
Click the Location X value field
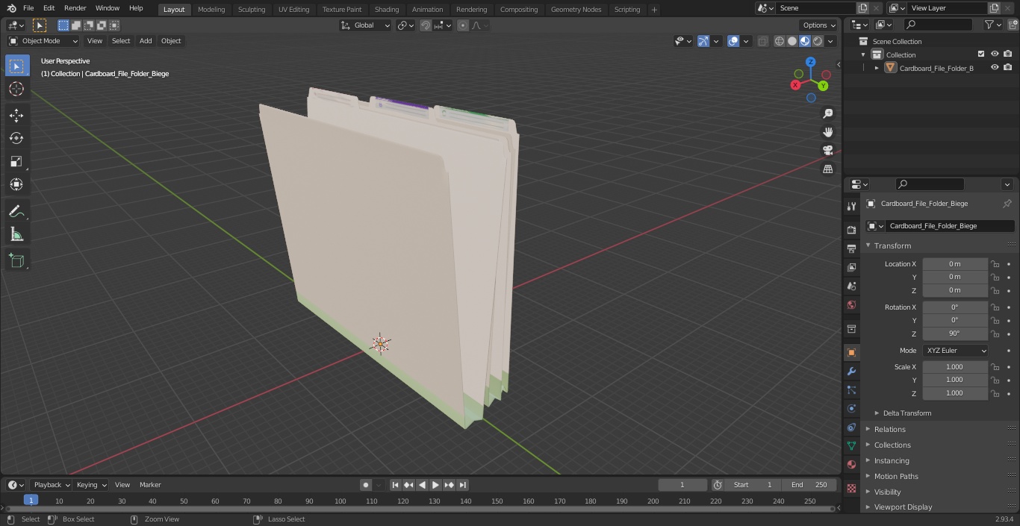pyautogui.click(x=955, y=264)
